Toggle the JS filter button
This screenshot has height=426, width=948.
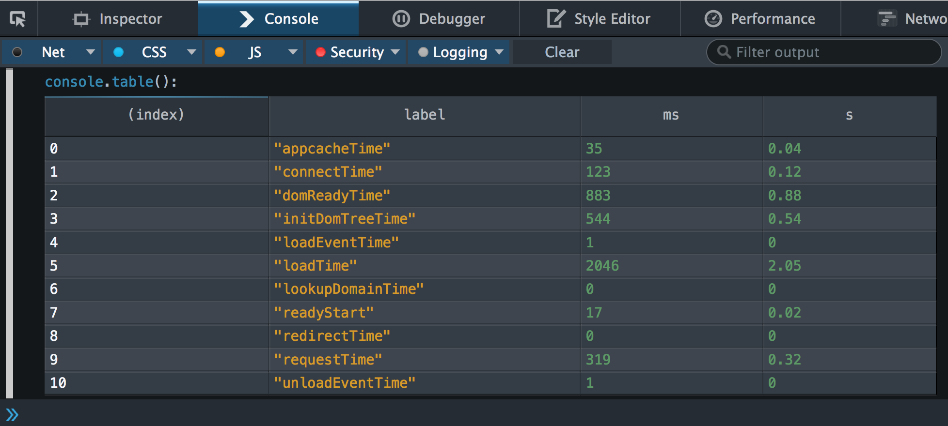(x=247, y=52)
